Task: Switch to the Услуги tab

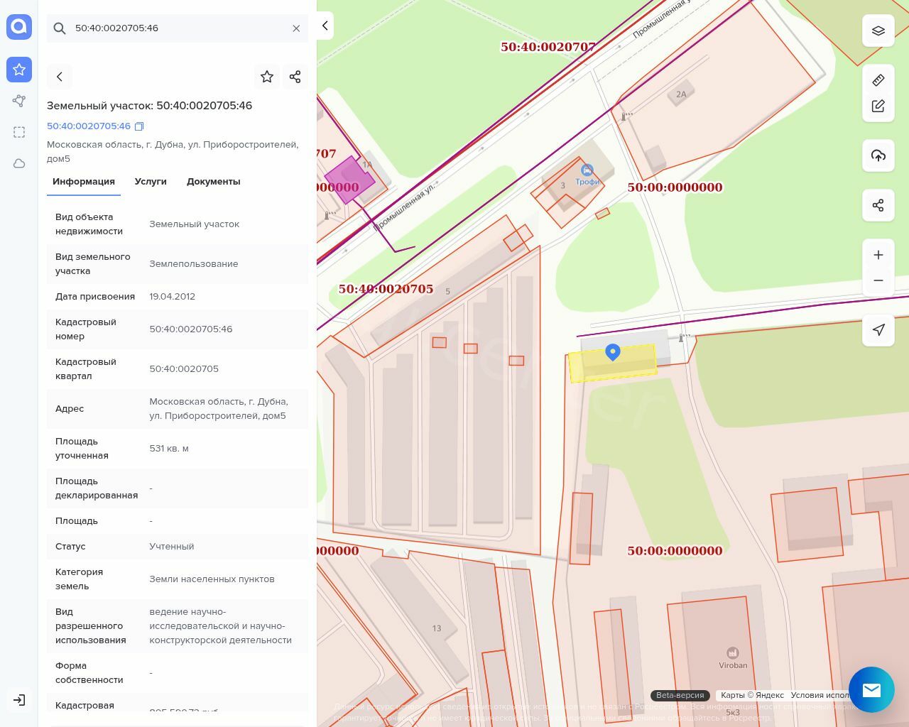Action: point(151,182)
